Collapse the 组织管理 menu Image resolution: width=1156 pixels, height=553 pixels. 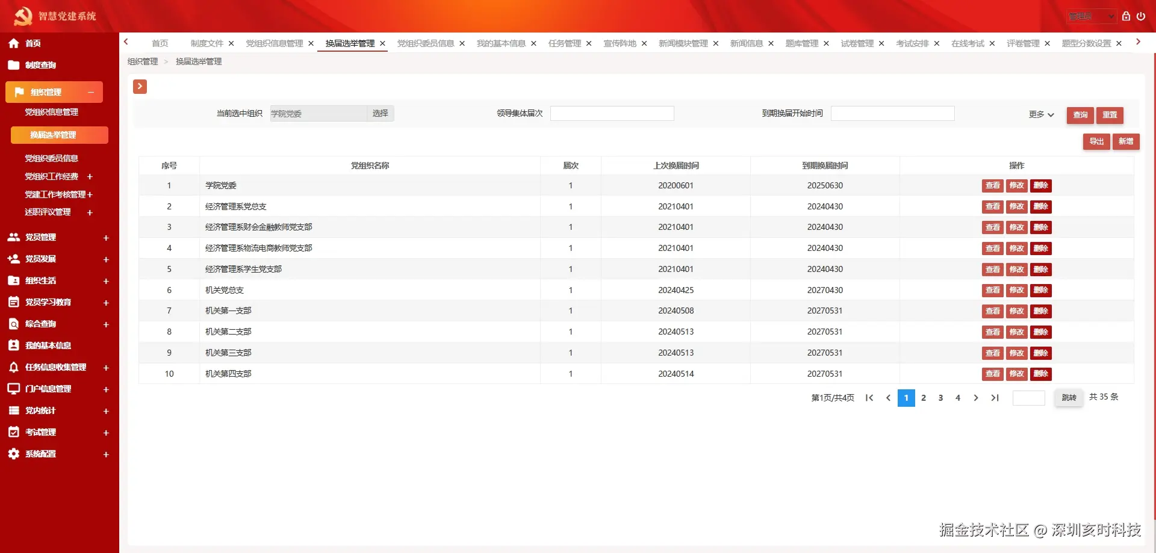point(91,92)
